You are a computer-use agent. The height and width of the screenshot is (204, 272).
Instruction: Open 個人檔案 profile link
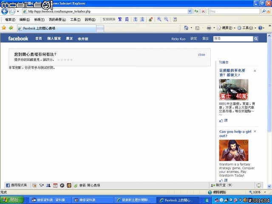[54, 39]
